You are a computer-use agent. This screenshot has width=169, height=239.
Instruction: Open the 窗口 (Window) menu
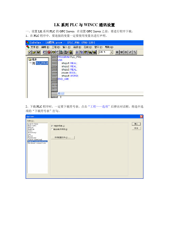(98, 47)
